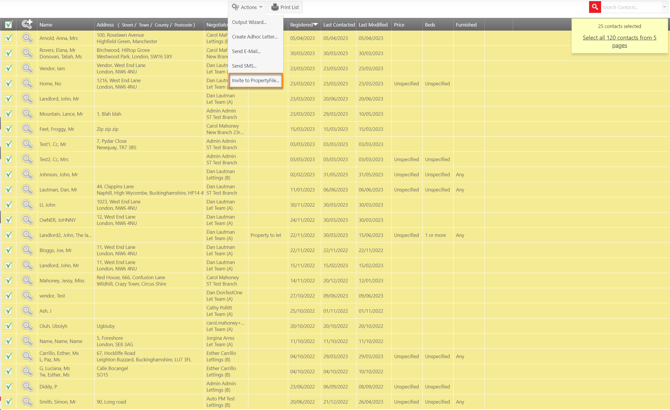
Task: Select all 120 contacts link
Action: pyautogui.click(x=619, y=41)
